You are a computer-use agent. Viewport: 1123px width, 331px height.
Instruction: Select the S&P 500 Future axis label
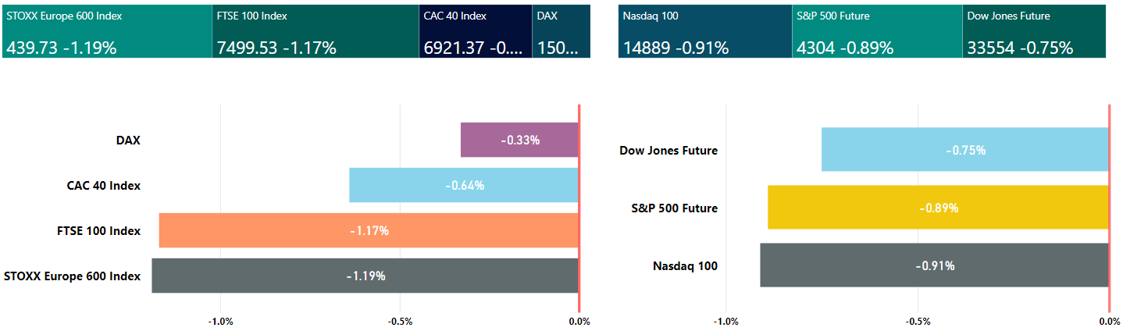coord(675,208)
